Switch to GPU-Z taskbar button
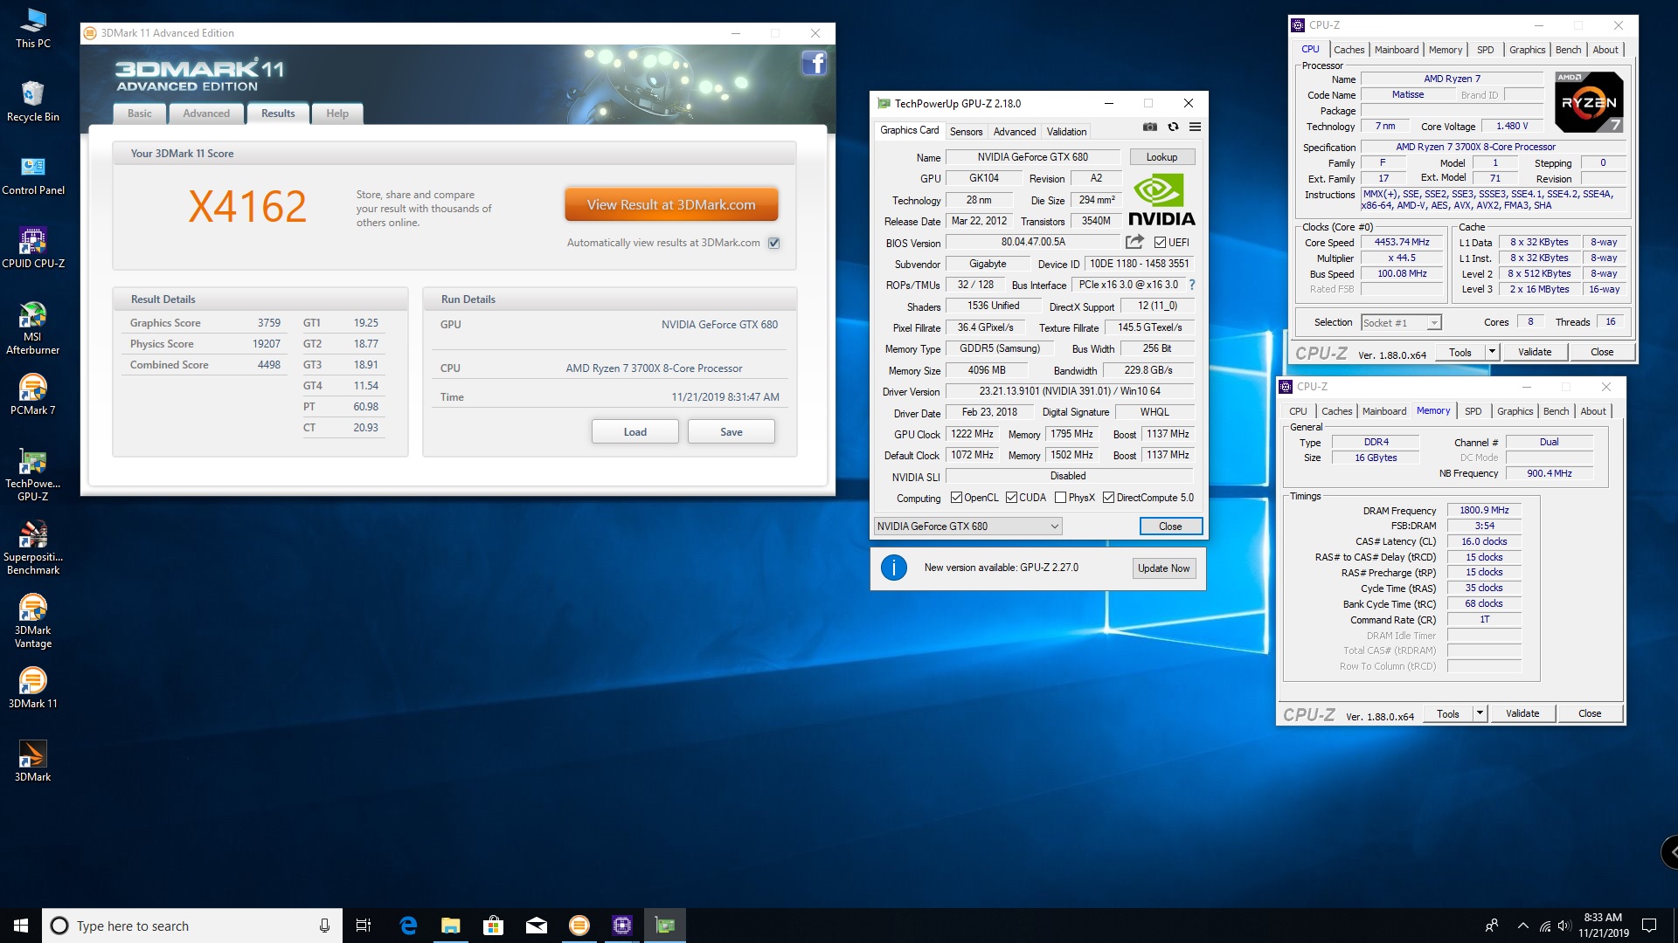Viewport: 1678px width, 943px height. (x=665, y=926)
